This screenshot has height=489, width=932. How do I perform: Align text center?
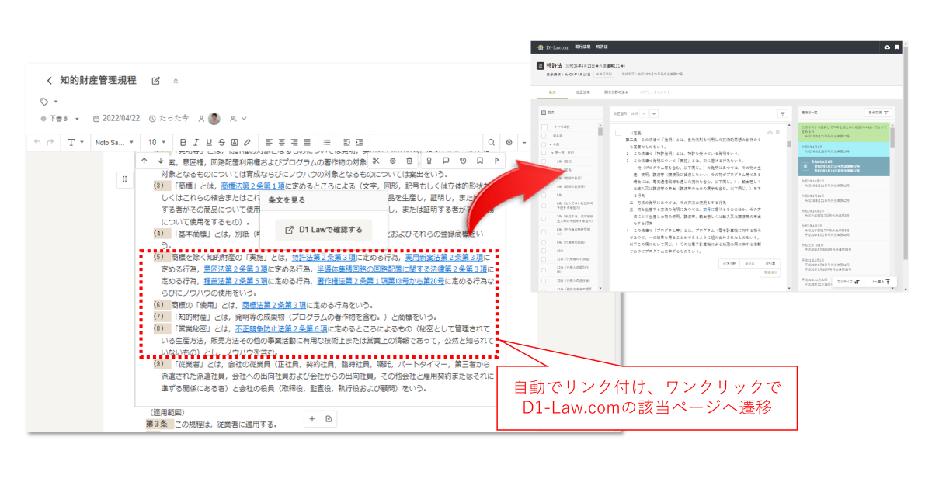coord(281,143)
